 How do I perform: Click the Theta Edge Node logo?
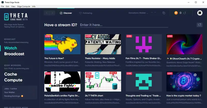click(16, 17)
